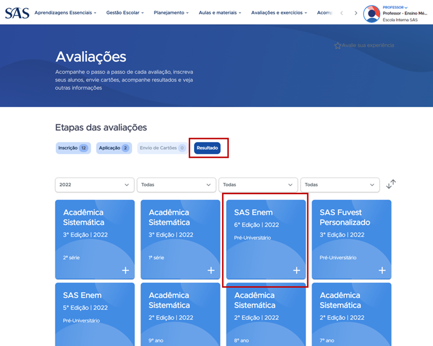Open the Todas dropdown next to the 2022 filter

click(x=176, y=185)
